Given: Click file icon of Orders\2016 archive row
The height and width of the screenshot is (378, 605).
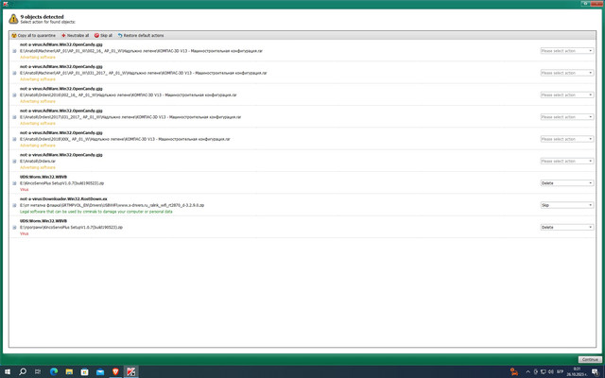Looking at the screenshot, I should click(x=14, y=94).
